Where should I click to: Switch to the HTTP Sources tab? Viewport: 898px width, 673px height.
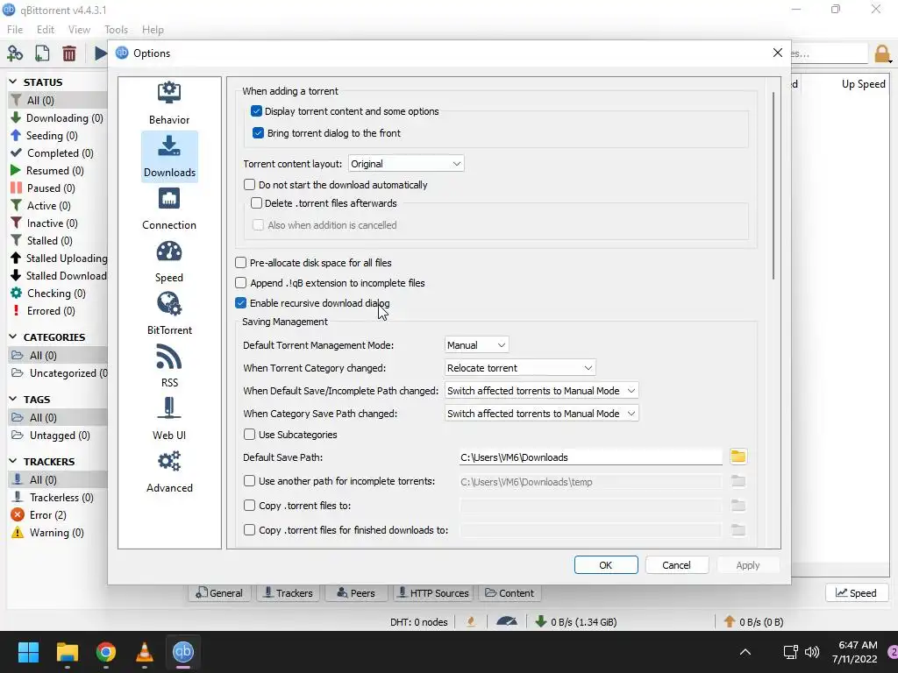point(433,593)
